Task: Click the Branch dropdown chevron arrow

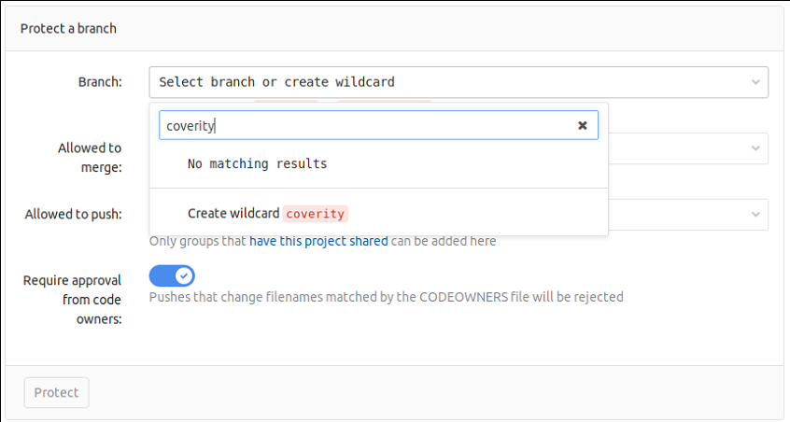Action: point(755,82)
